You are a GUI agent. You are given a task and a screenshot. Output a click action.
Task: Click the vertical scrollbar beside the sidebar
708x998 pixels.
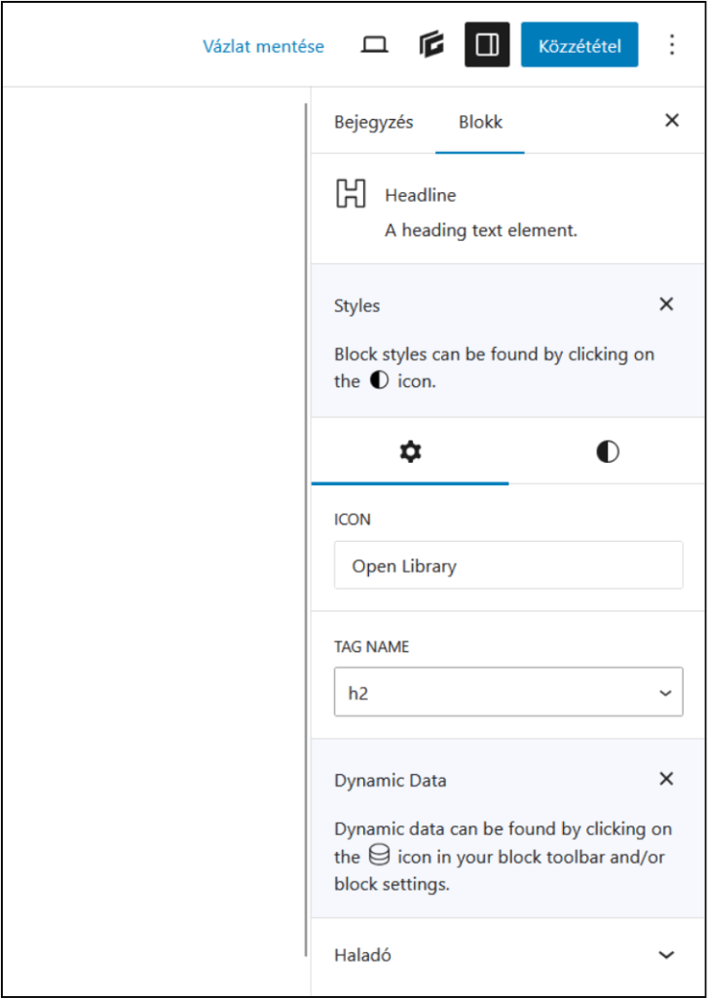pos(306,526)
